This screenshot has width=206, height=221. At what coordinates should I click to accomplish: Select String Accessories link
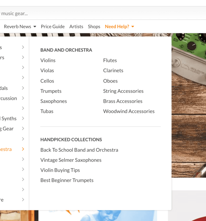click(x=123, y=91)
